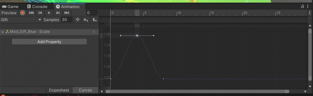Toggle animation recording mode button
The width and height of the screenshot is (313, 96).
point(22,13)
